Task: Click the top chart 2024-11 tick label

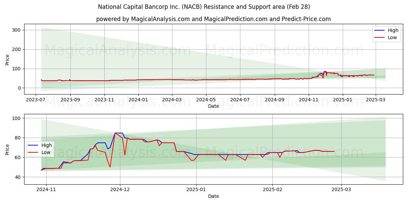Action: pyautogui.click(x=308, y=100)
